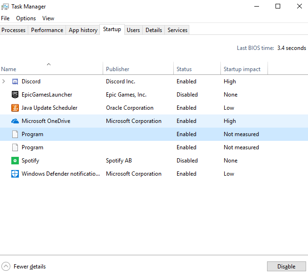Expand the Discord row chevron
This screenshot has width=308, height=276.
[4, 81]
